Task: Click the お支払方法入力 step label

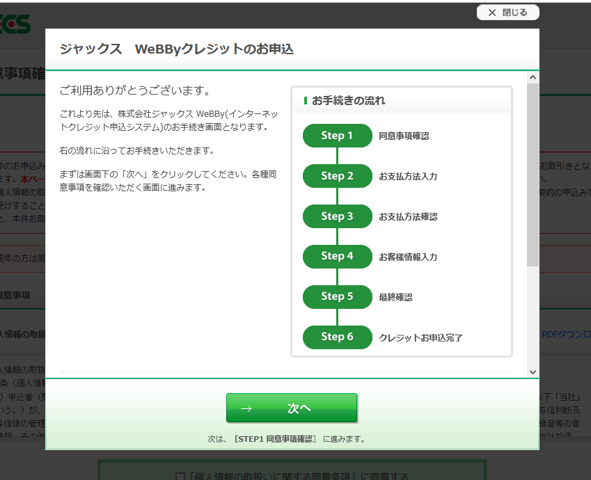Action: point(408,177)
